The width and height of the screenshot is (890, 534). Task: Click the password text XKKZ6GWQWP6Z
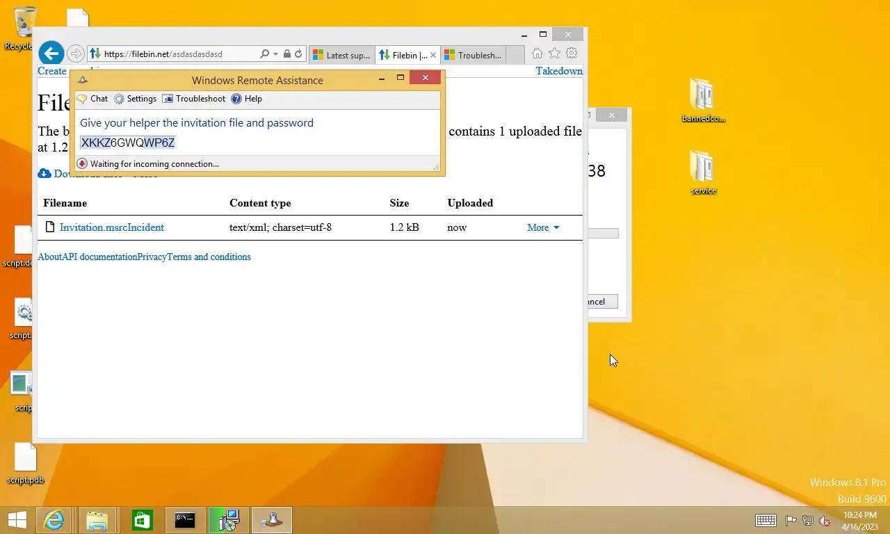(127, 143)
